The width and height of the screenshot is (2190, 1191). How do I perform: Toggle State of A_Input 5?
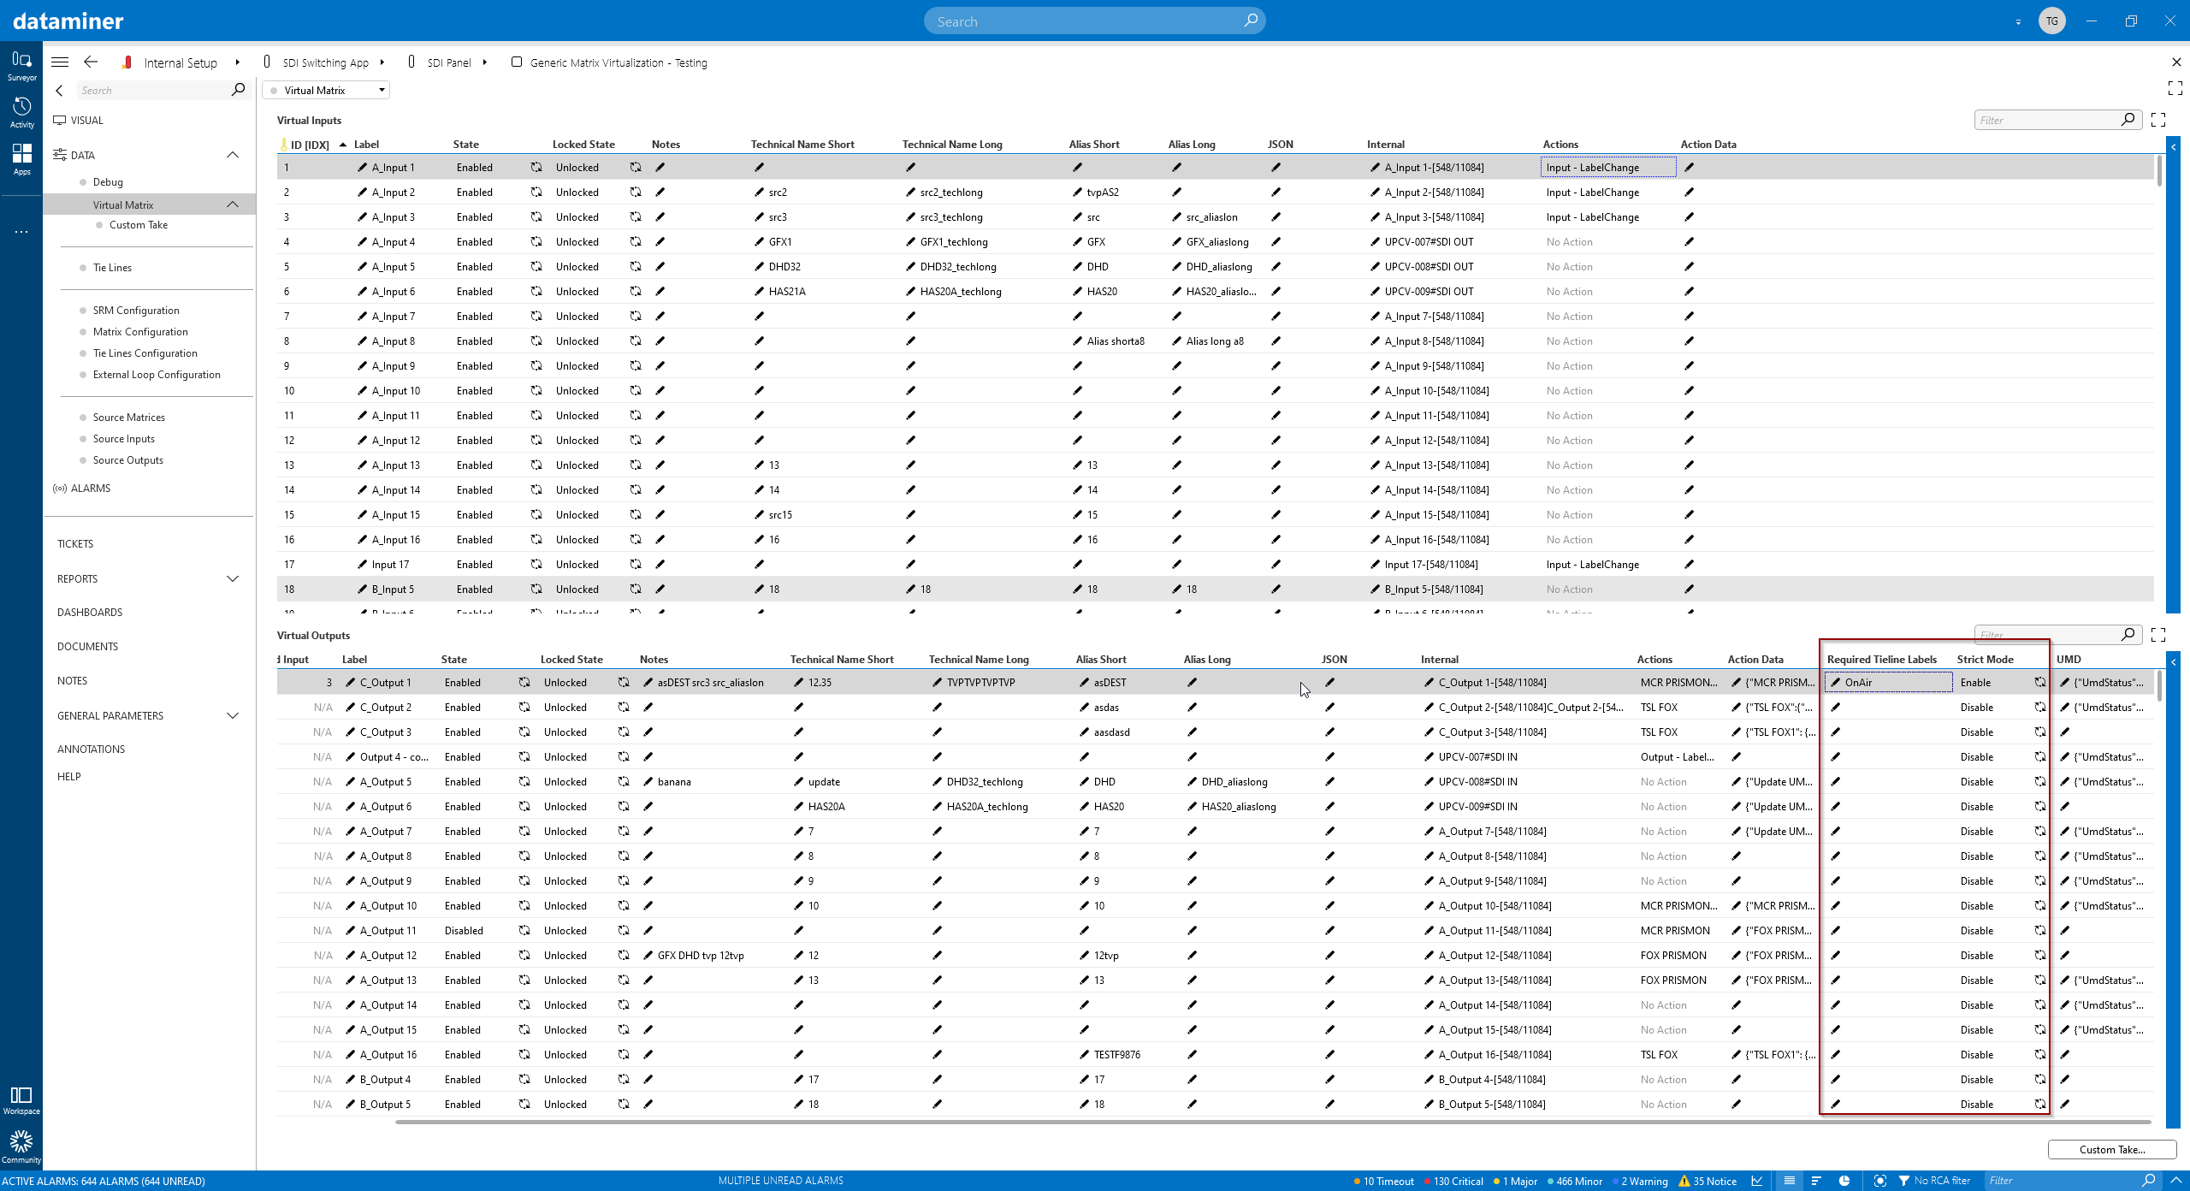point(536,267)
